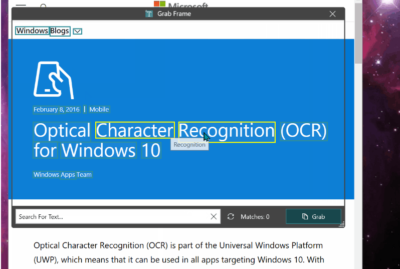Select the '(OCR)' word in the title
Screen dimensions: 400x269
click(304, 131)
